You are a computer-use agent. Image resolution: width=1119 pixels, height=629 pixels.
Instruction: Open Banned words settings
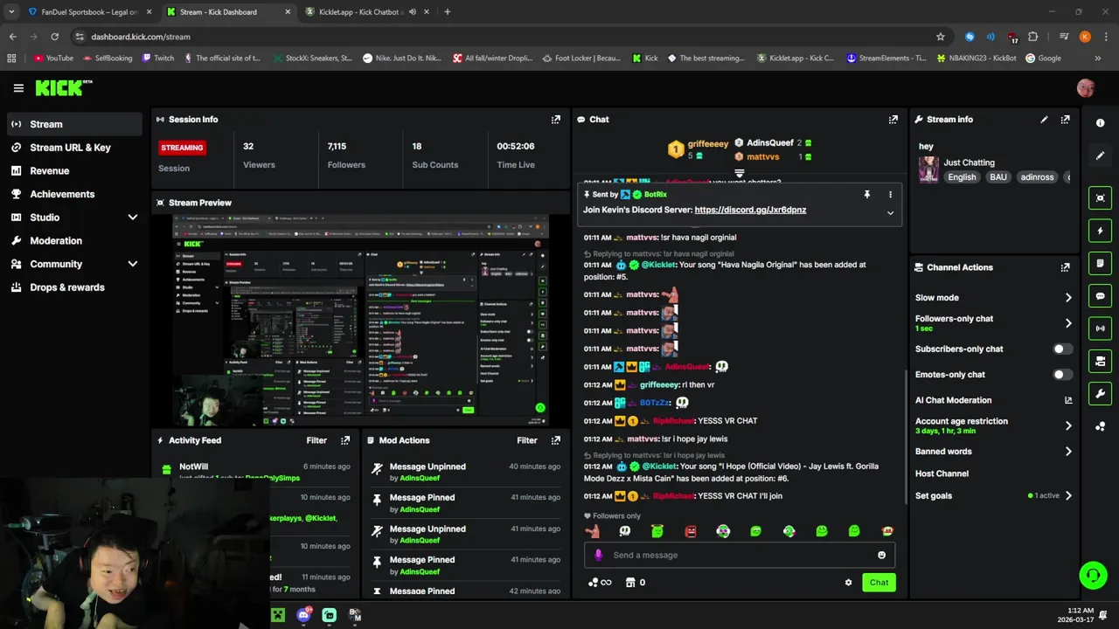point(994,452)
